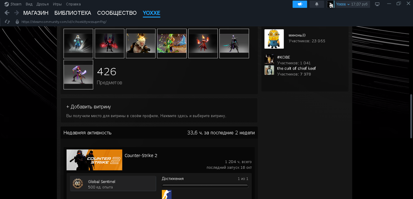413x199 pixels.
Task: Open the green colorful item thumbnail
Action: pos(172,43)
